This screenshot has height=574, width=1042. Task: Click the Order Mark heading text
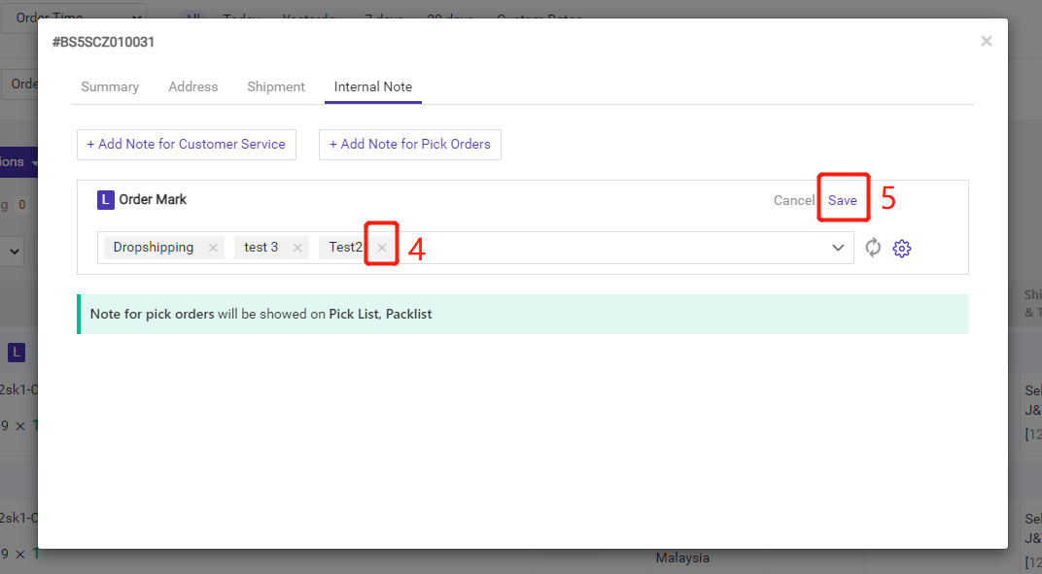(x=153, y=199)
